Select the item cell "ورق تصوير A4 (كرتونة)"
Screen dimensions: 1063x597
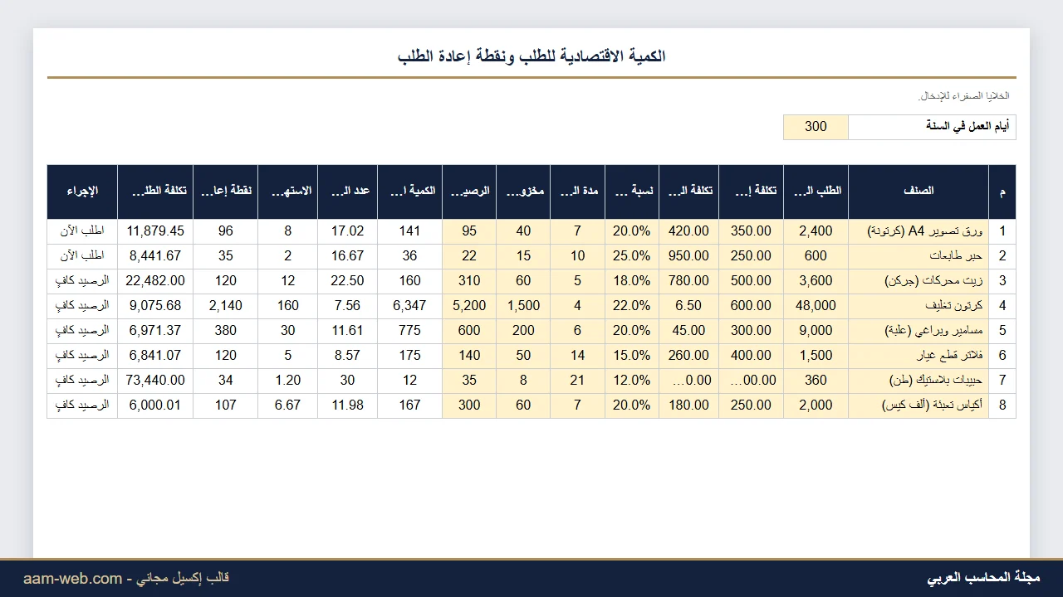click(x=918, y=231)
